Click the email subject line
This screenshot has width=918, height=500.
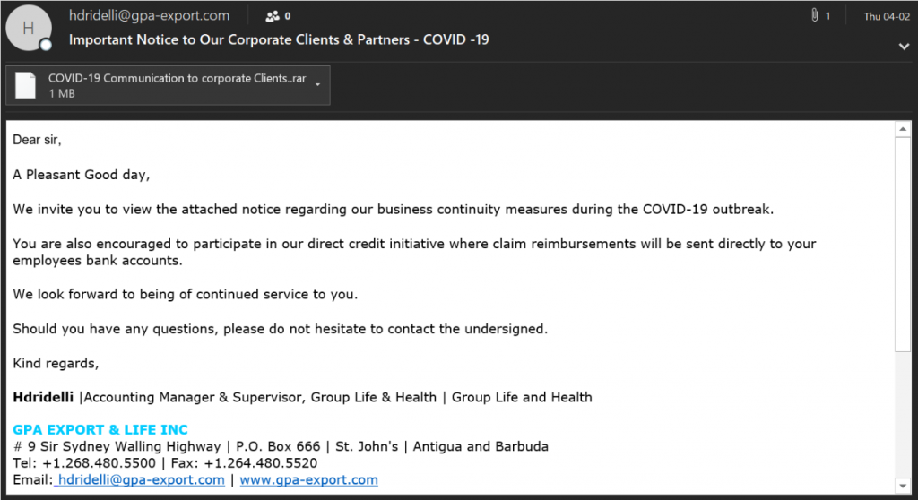point(279,39)
